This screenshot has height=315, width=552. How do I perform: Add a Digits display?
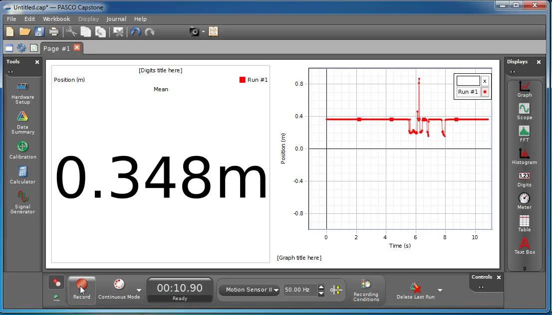click(525, 179)
